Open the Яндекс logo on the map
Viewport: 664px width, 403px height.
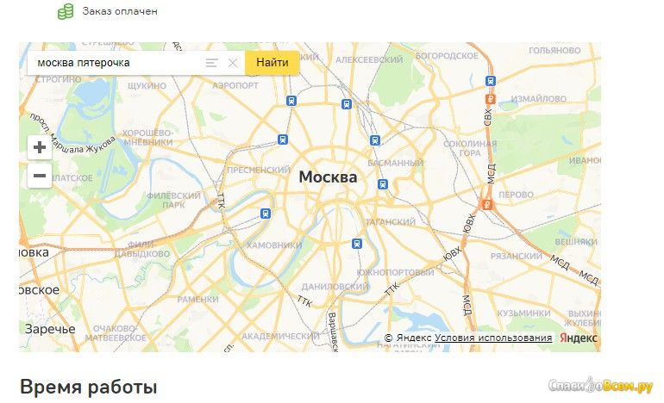(578, 338)
